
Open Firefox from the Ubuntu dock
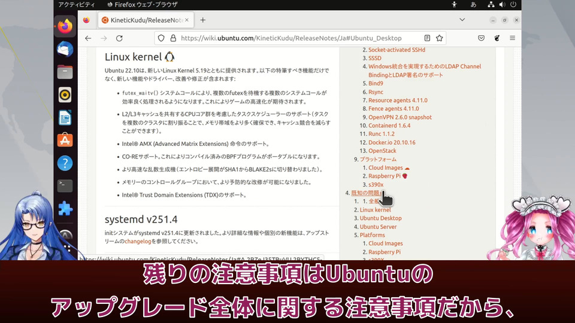(65, 26)
